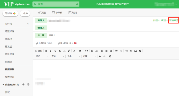Toggle italic text formatting
The width and height of the screenshot is (179, 96).
coord(51,51)
